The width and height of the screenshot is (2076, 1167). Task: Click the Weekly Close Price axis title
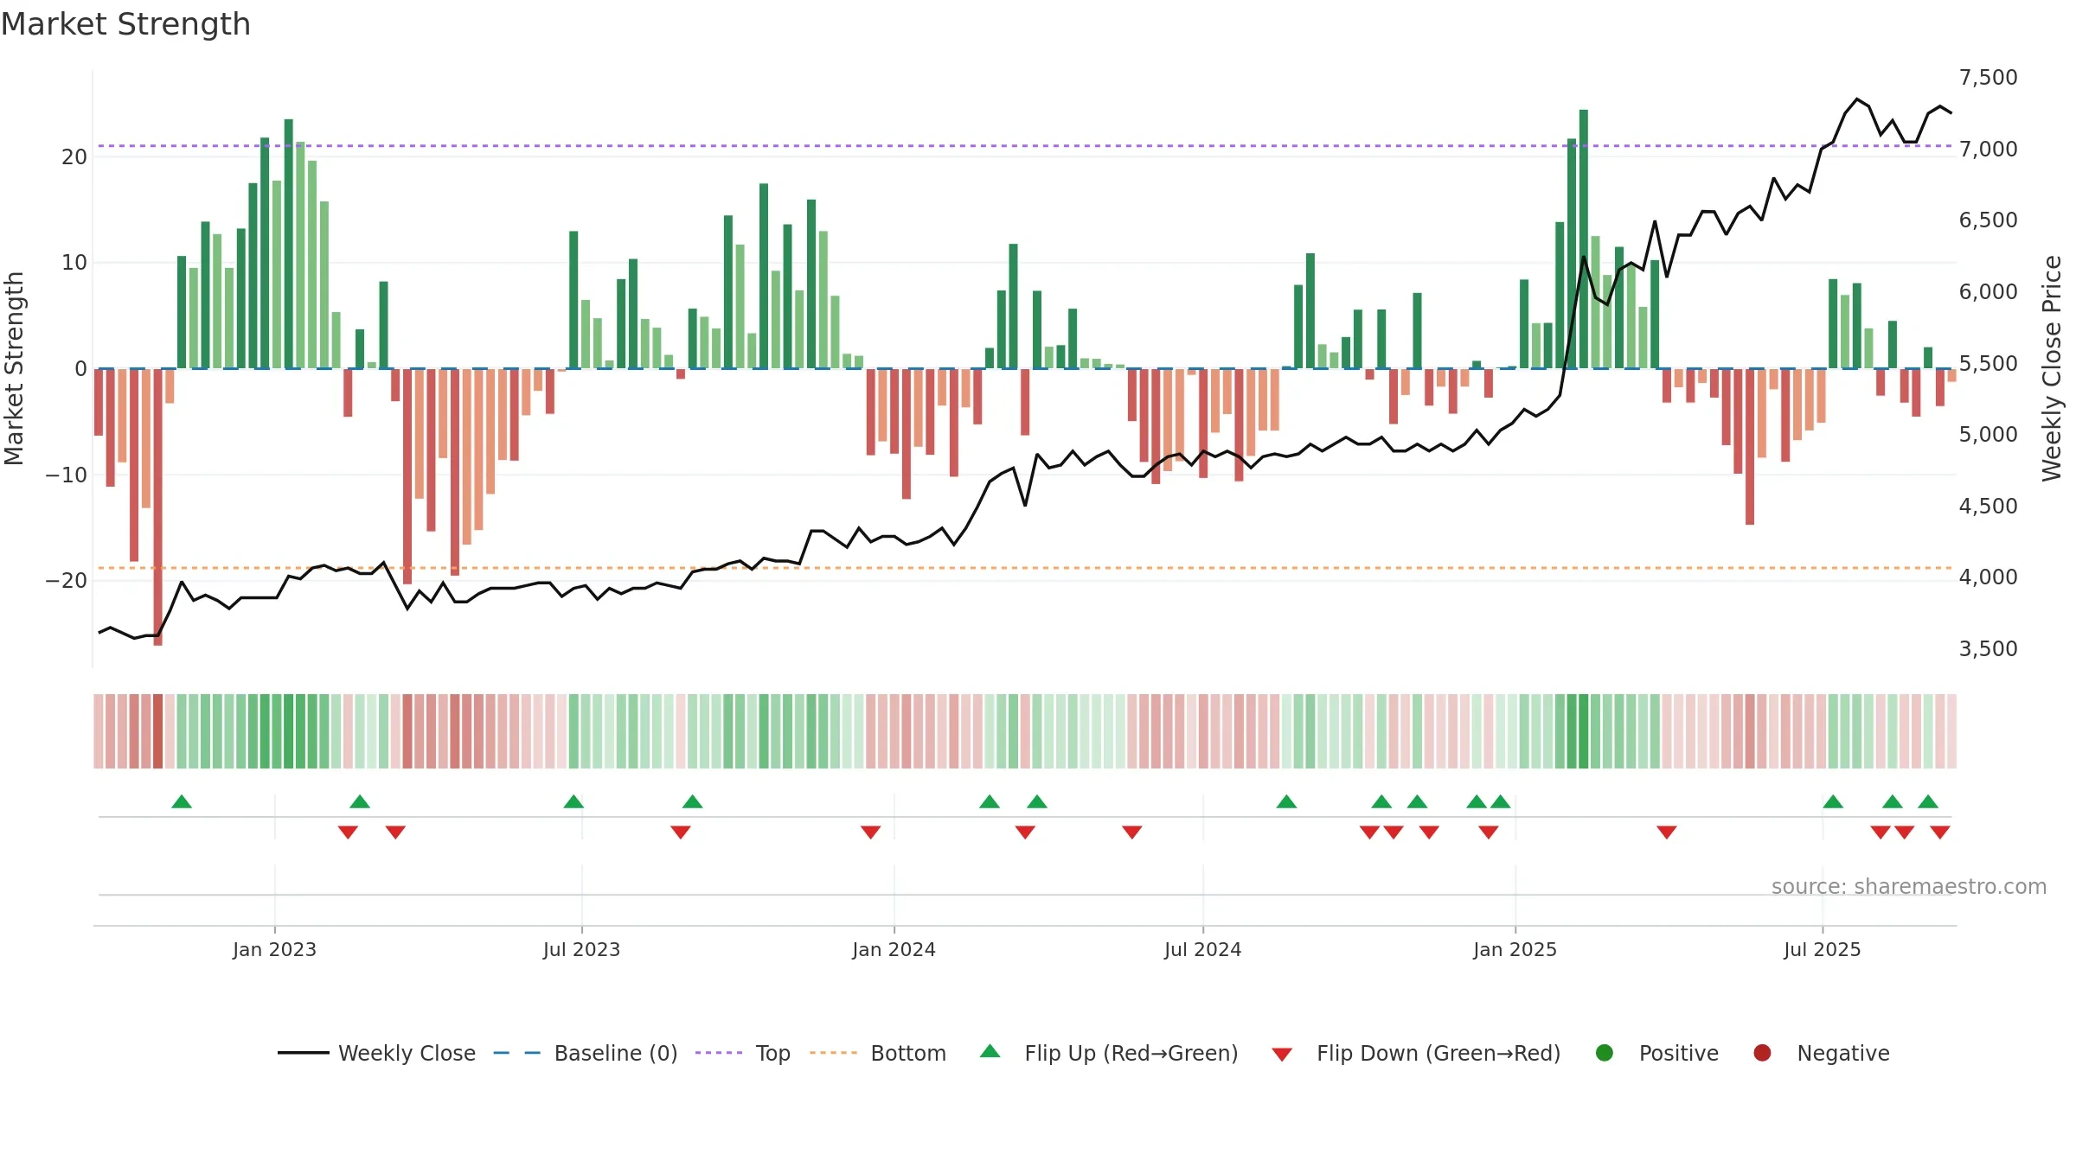pos(2052,368)
